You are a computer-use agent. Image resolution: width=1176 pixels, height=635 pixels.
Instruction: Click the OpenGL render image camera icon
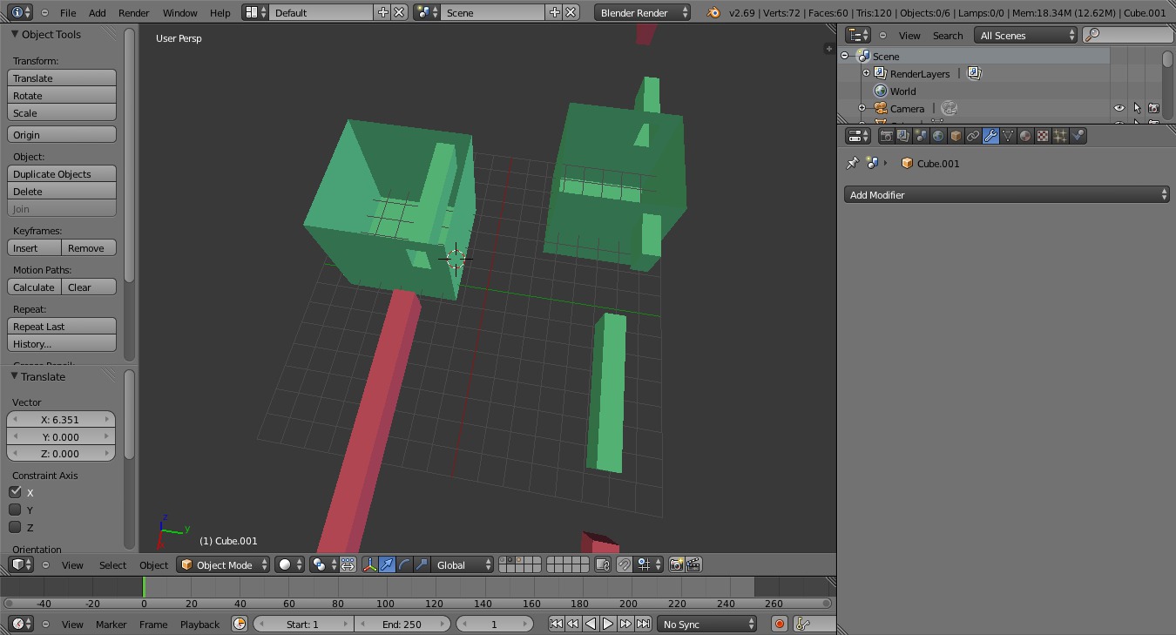[x=676, y=564]
